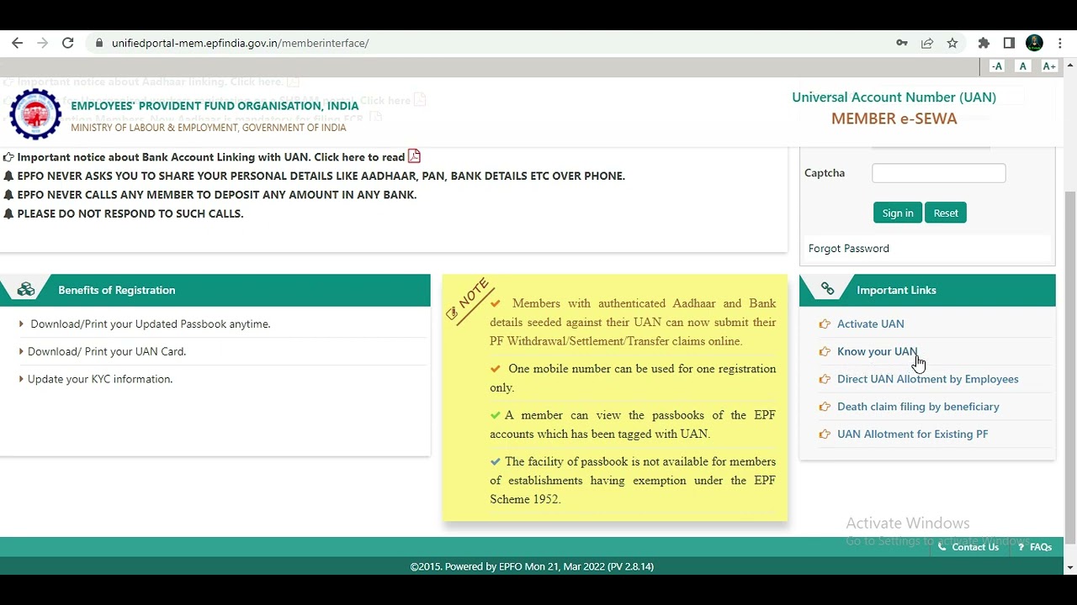Viewport: 1077px width, 605px height.
Task: Click the browser forward arrow
Action: point(42,43)
